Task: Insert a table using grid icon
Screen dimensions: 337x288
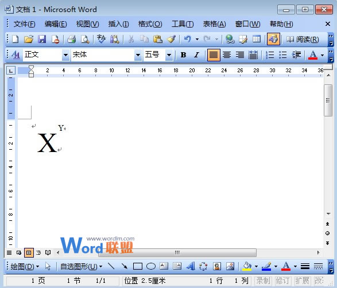Action: point(257,40)
